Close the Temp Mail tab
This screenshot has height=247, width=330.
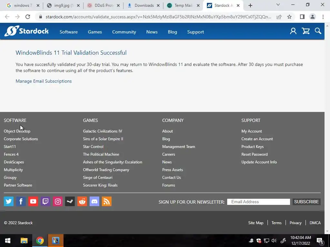[x=198, y=6]
